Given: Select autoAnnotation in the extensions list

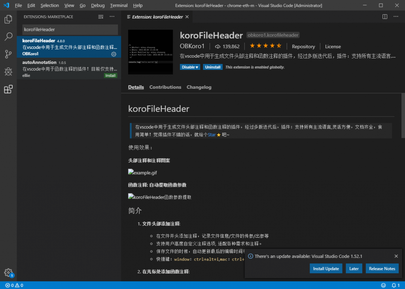Looking at the screenshot, I should click(x=69, y=69).
